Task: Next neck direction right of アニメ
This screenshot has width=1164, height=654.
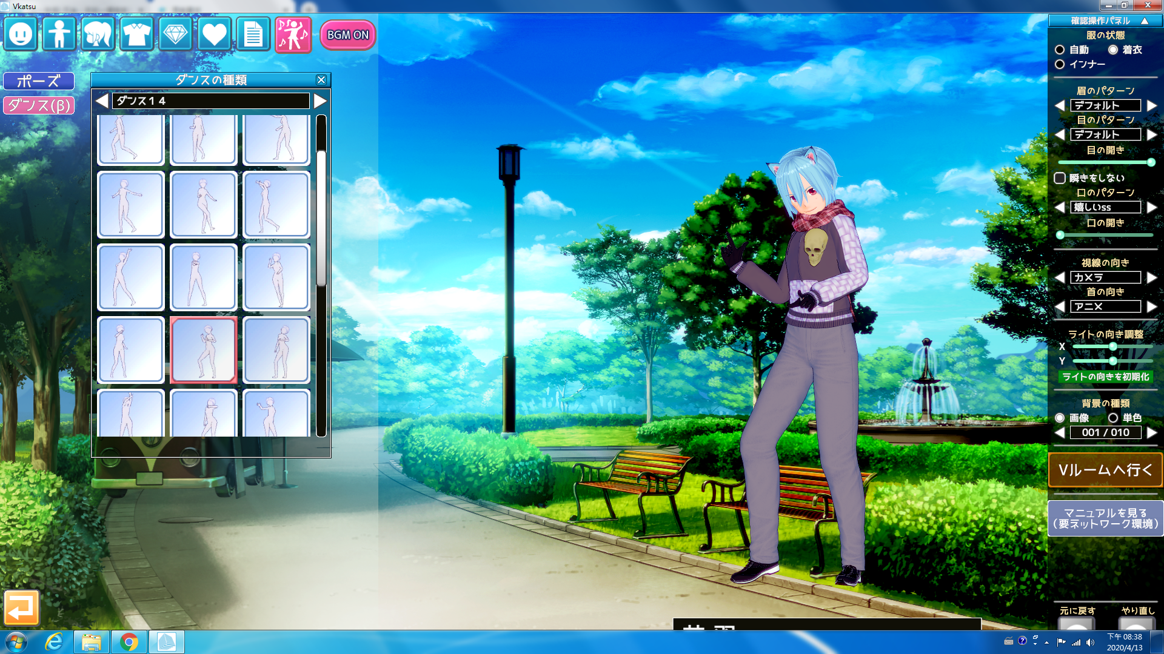Action: (1152, 306)
